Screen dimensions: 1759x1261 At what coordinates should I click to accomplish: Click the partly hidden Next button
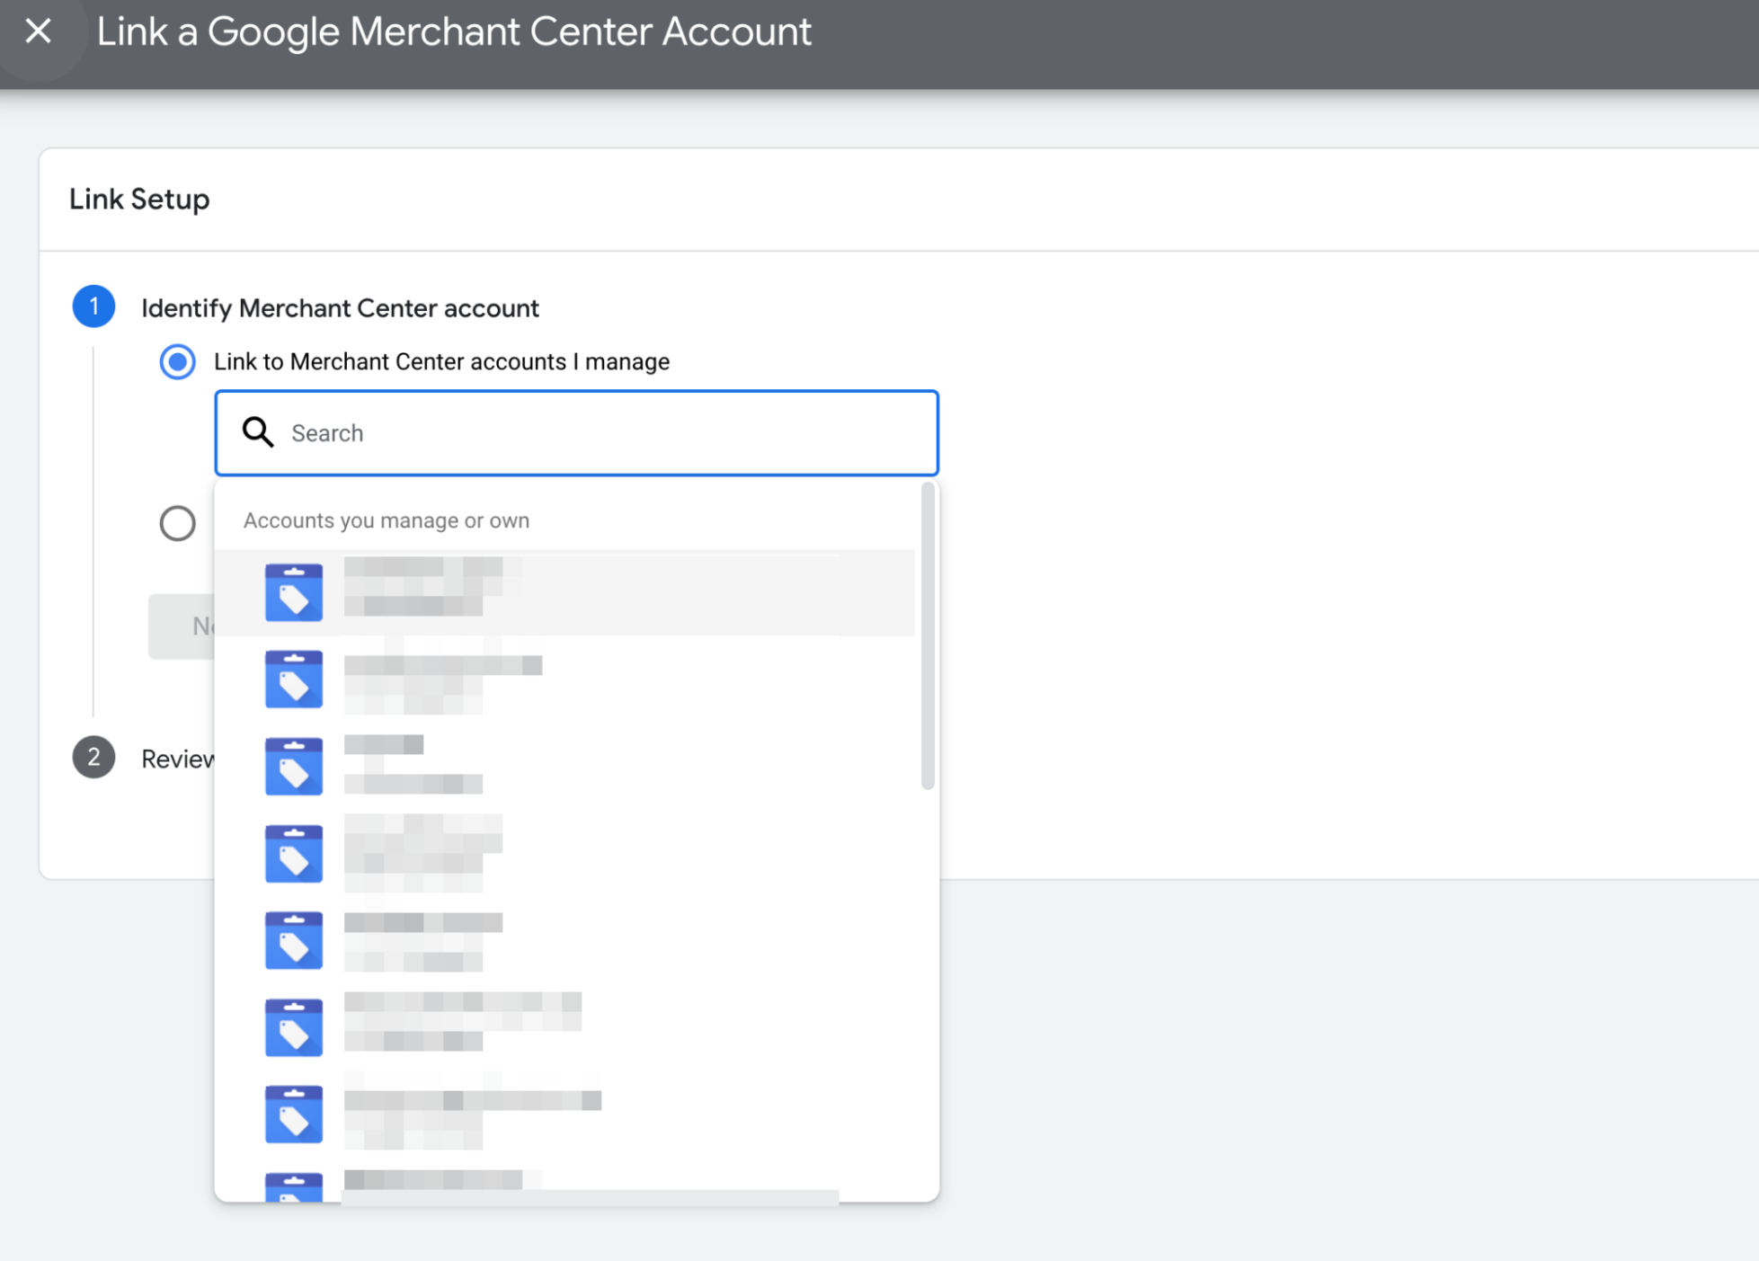[x=182, y=626]
